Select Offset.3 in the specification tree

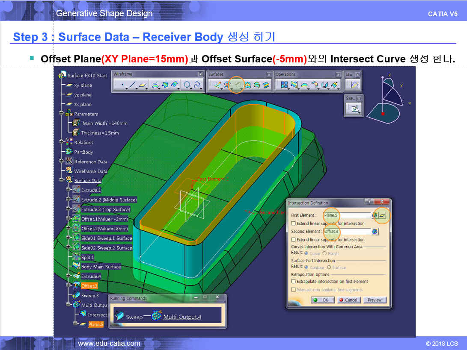tap(89, 286)
